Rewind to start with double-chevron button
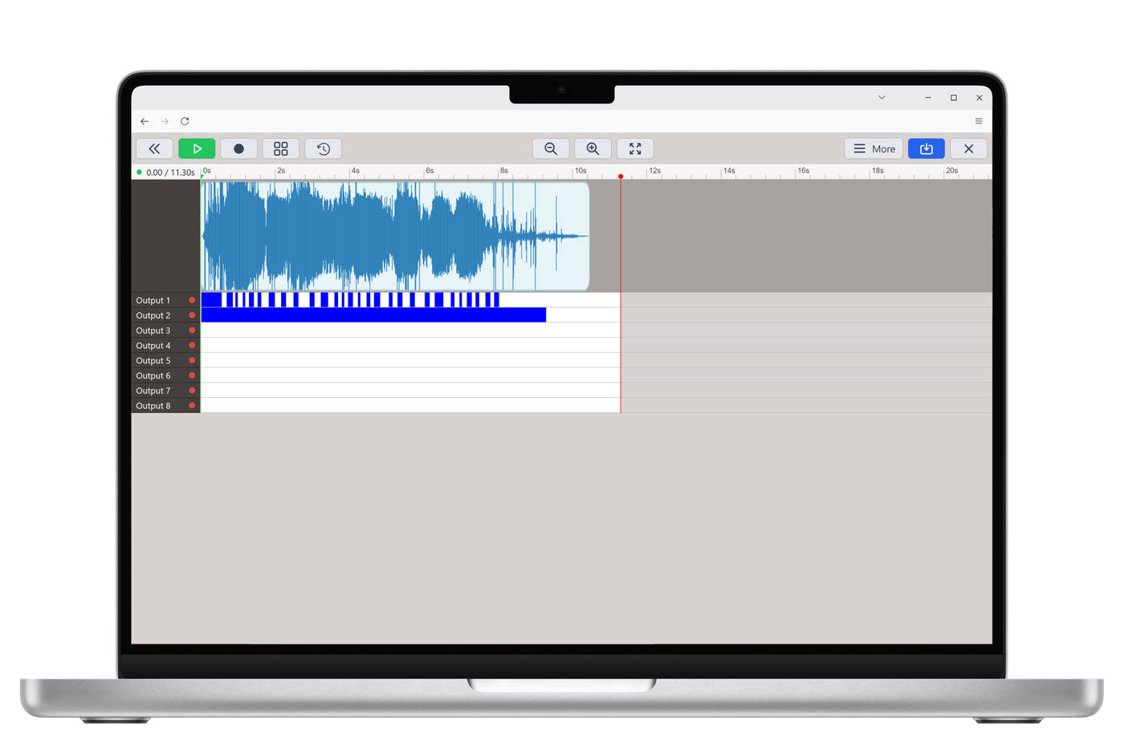 click(x=154, y=148)
